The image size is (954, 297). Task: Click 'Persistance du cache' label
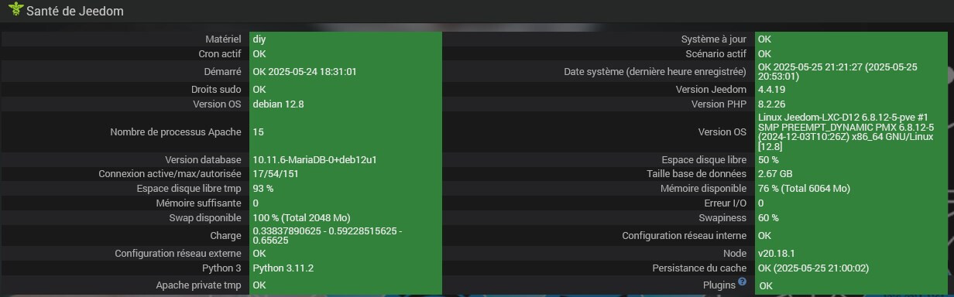coord(700,268)
